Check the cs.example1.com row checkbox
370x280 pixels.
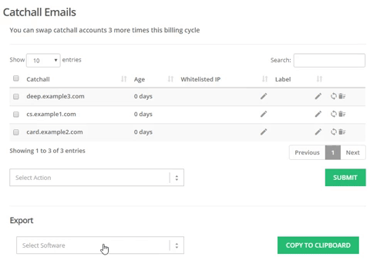[16, 115]
